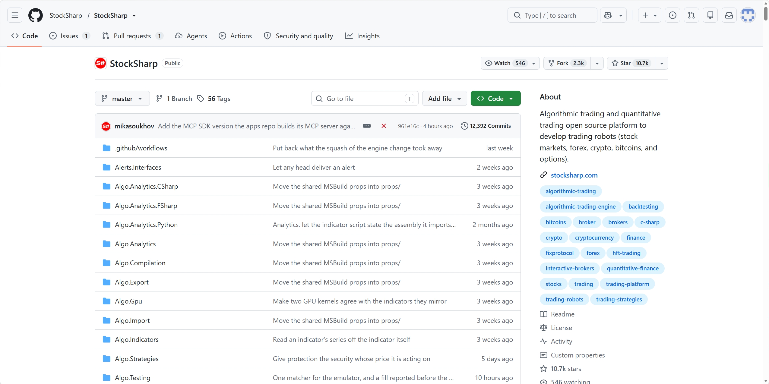769x384 pixels.
Task: View failed checks red X status
Action: point(384,126)
